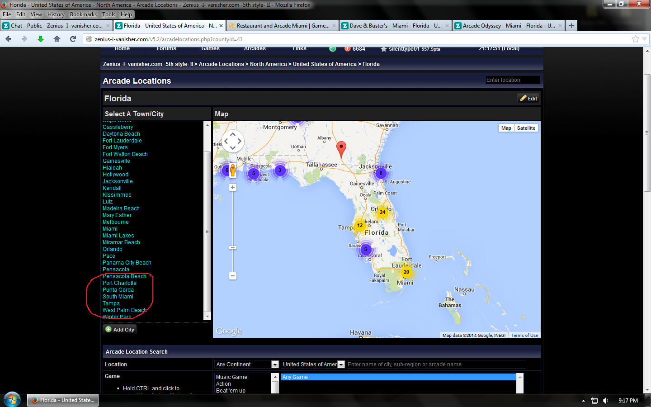Open the Tampa cluster of 12 arcades
Viewport: 651px width, 407px height.
click(360, 225)
